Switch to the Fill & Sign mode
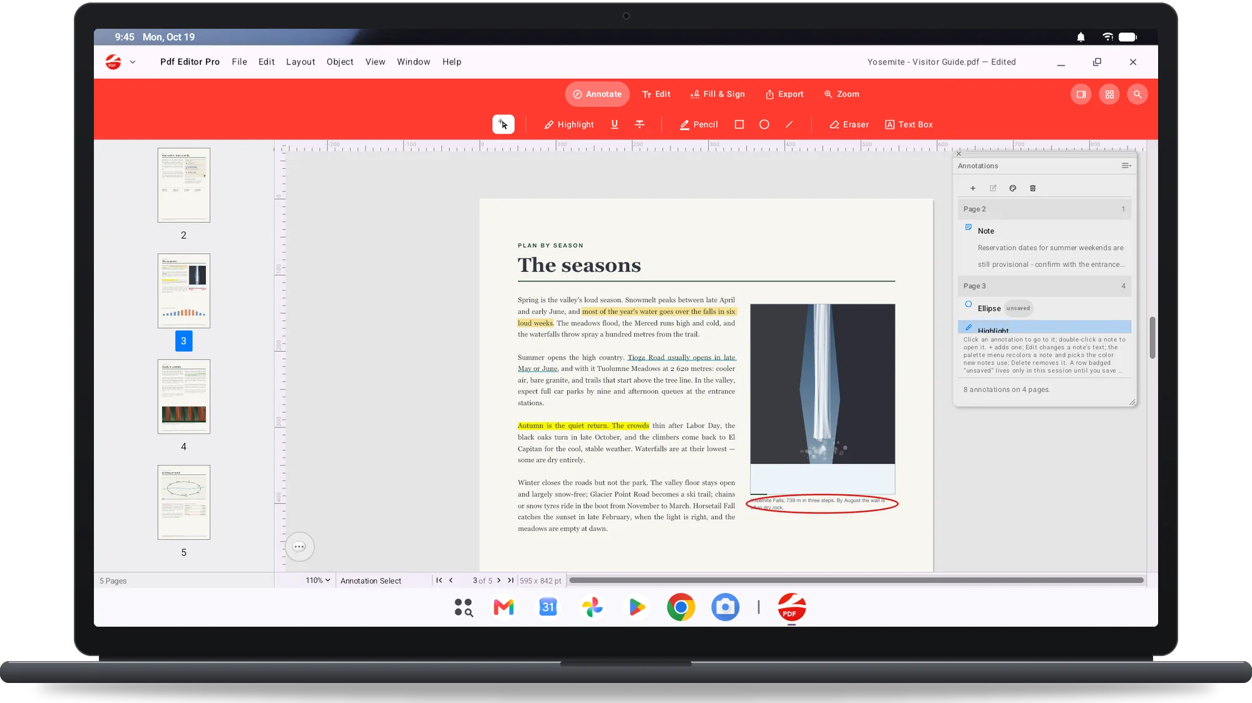This screenshot has height=703, width=1252. (x=717, y=94)
